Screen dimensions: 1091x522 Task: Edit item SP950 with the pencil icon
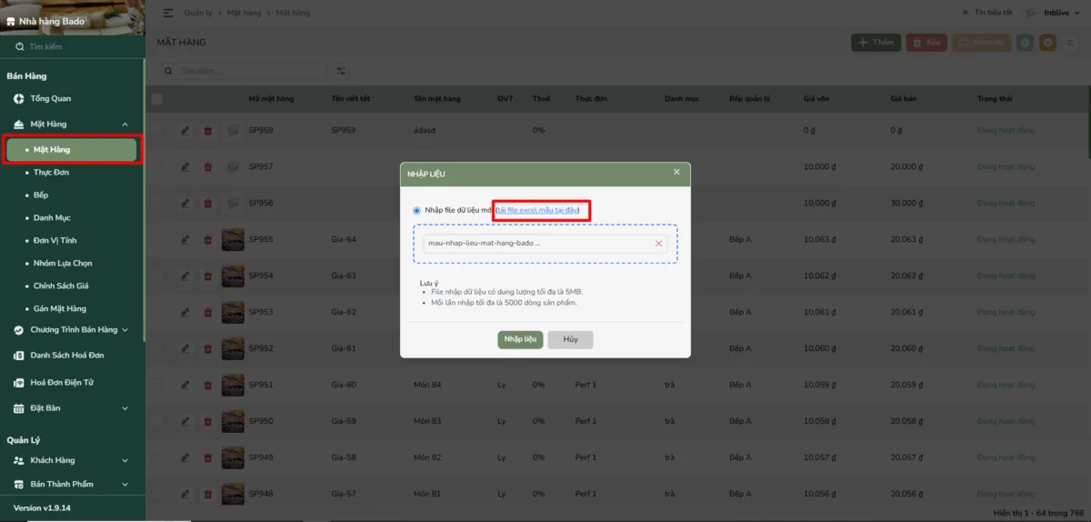click(x=185, y=422)
